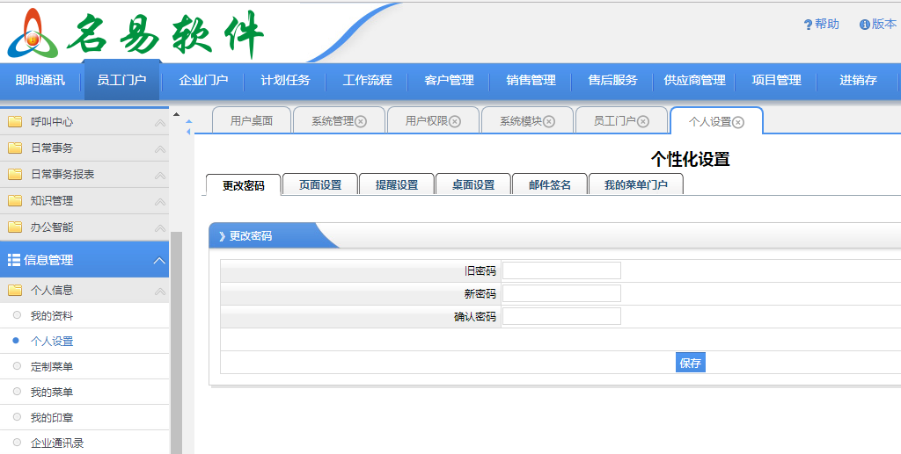This screenshot has width=901, height=454.
Task: Close the 系统管理 tab via its X icon
Action: (x=361, y=122)
